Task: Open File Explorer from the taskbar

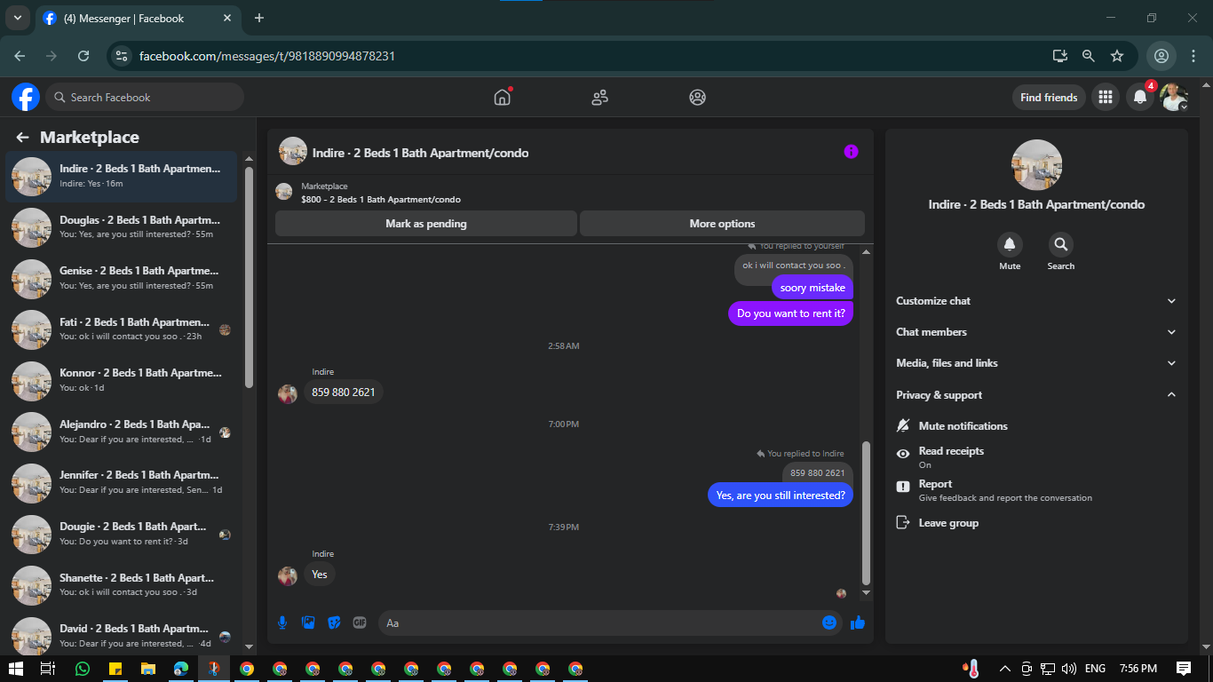Action: click(148, 669)
